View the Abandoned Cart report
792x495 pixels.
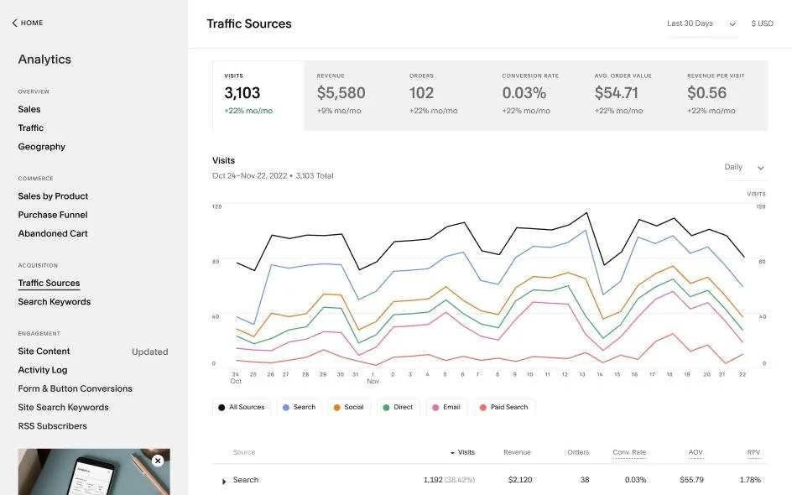[x=52, y=232]
